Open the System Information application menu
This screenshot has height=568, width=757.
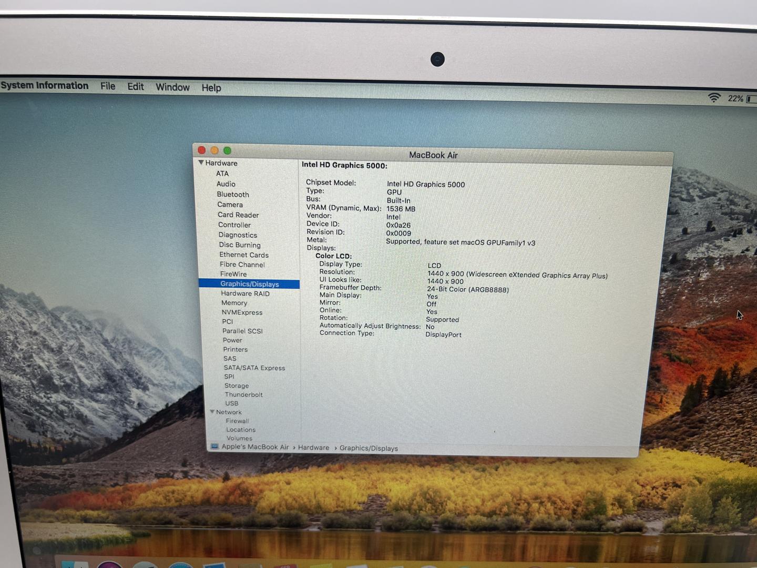click(x=45, y=85)
